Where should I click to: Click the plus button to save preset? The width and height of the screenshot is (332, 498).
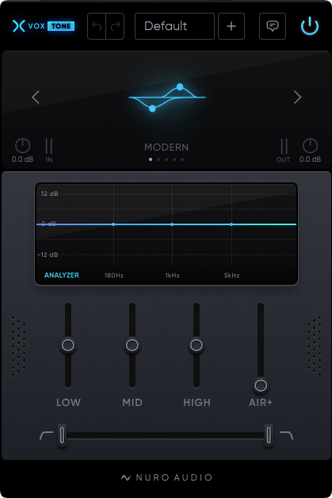click(231, 26)
